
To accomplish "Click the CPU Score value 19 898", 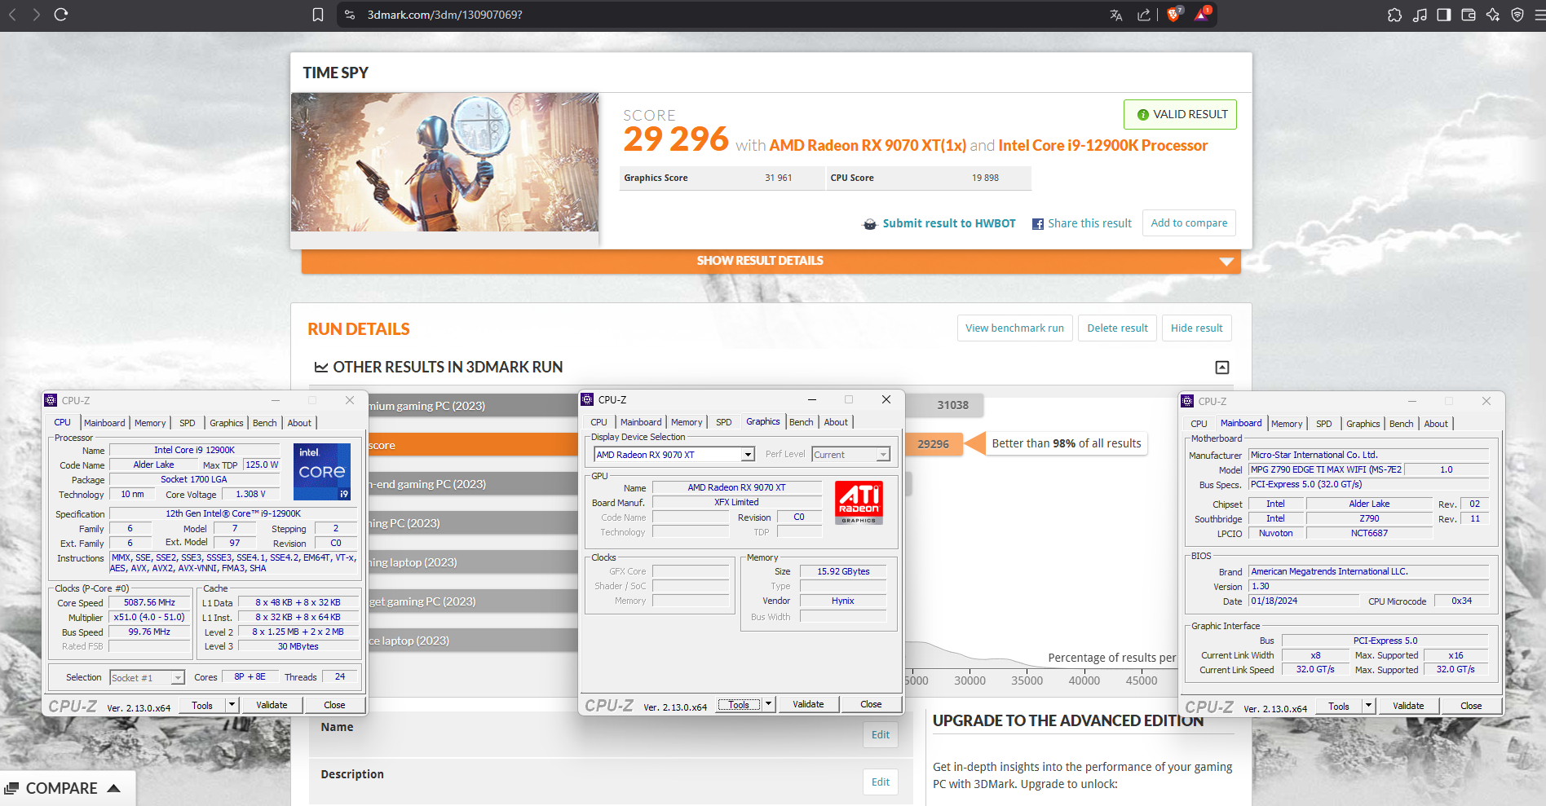I will [x=985, y=178].
